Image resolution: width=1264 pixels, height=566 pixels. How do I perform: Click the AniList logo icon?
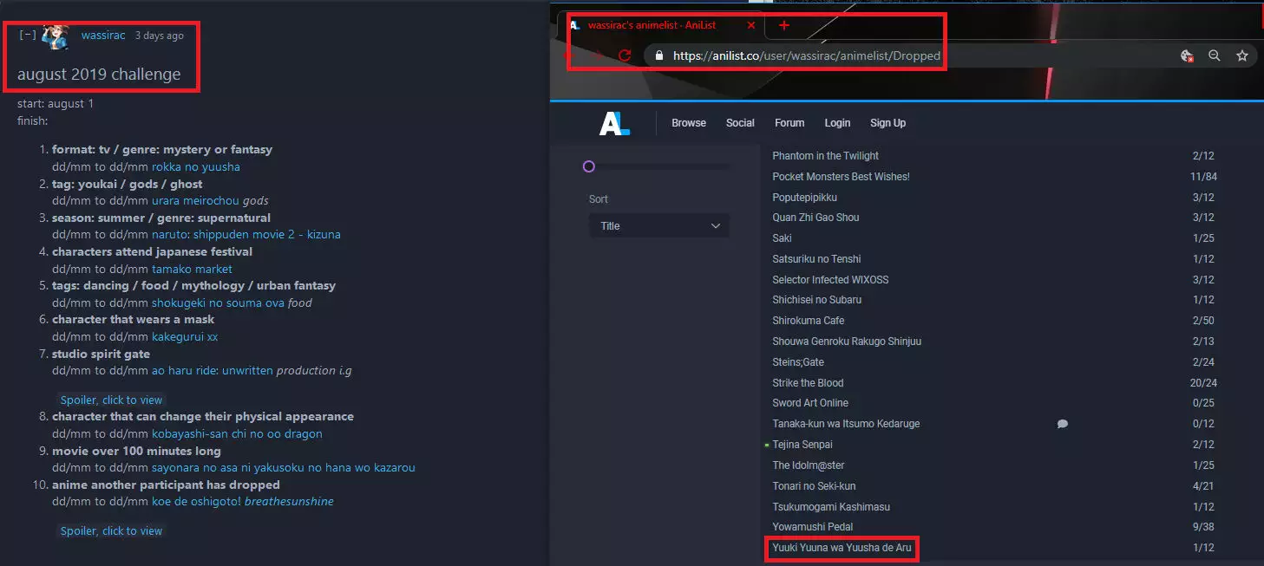click(x=614, y=123)
